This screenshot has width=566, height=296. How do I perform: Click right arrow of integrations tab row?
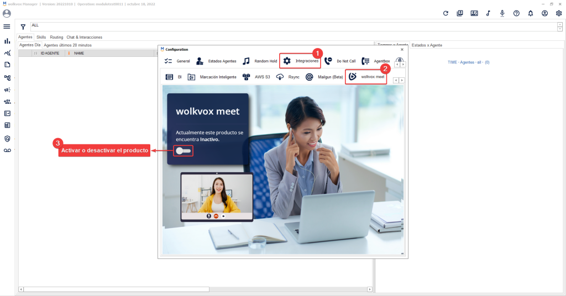point(402,81)
